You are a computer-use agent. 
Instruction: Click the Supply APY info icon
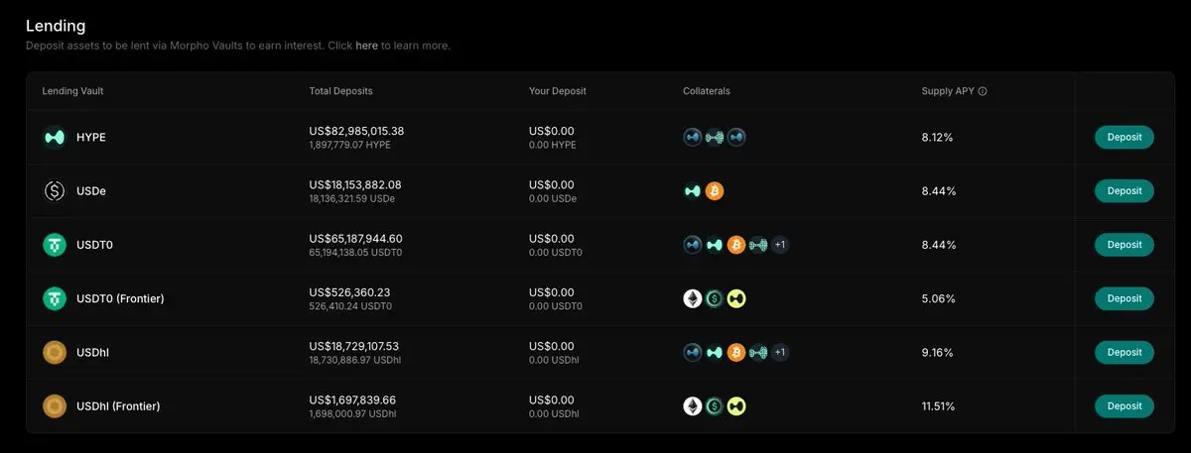983,91
